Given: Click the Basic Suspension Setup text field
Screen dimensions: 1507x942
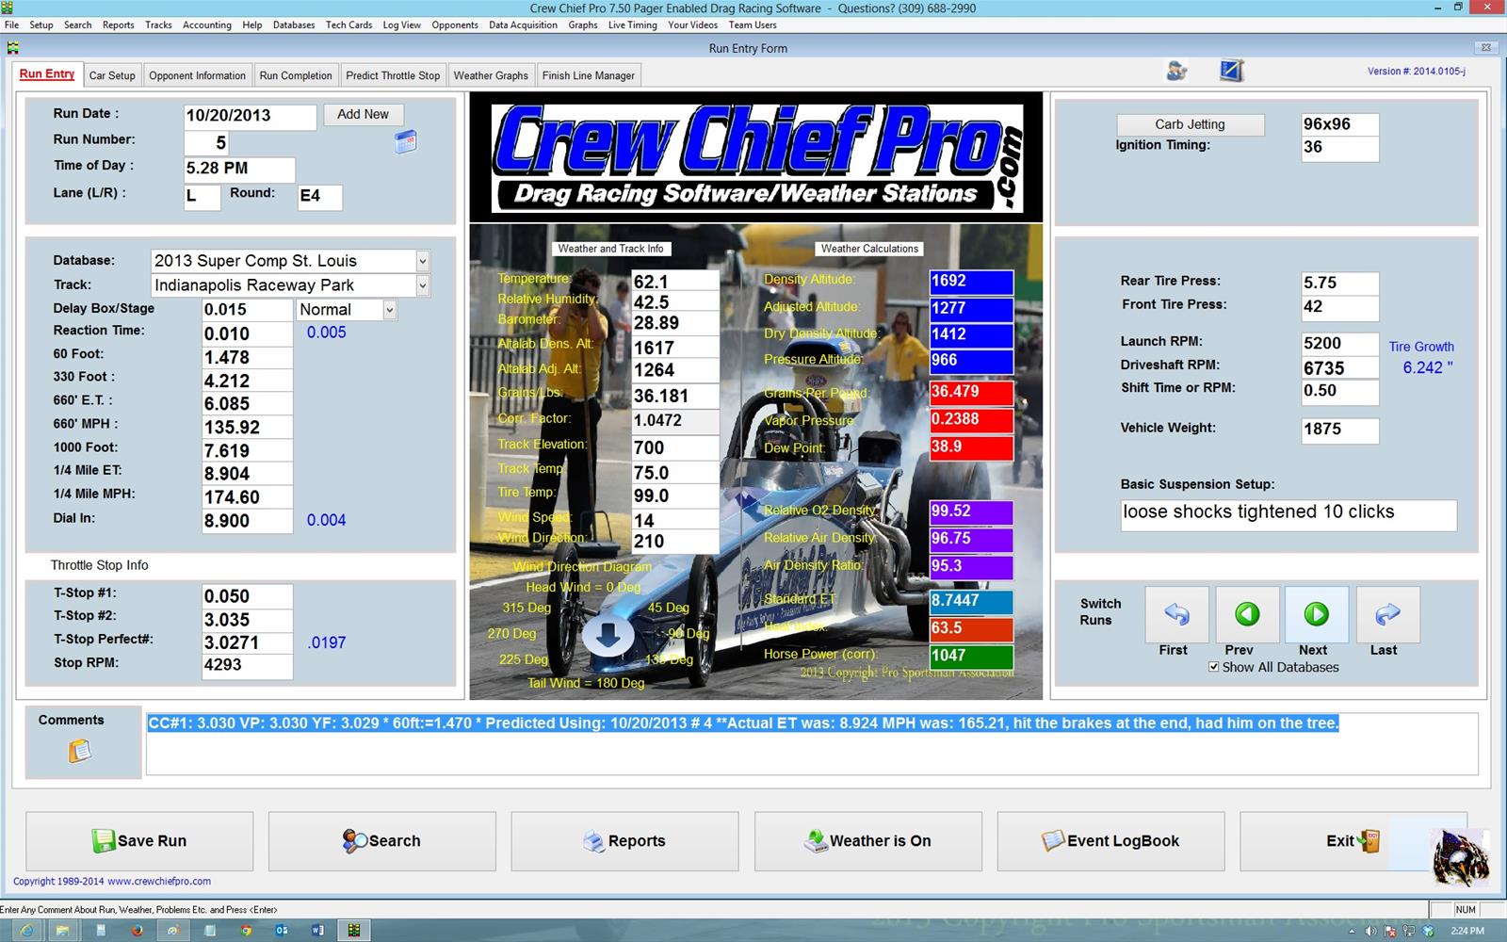Looking at the screenshot, I should point(1288,514).
